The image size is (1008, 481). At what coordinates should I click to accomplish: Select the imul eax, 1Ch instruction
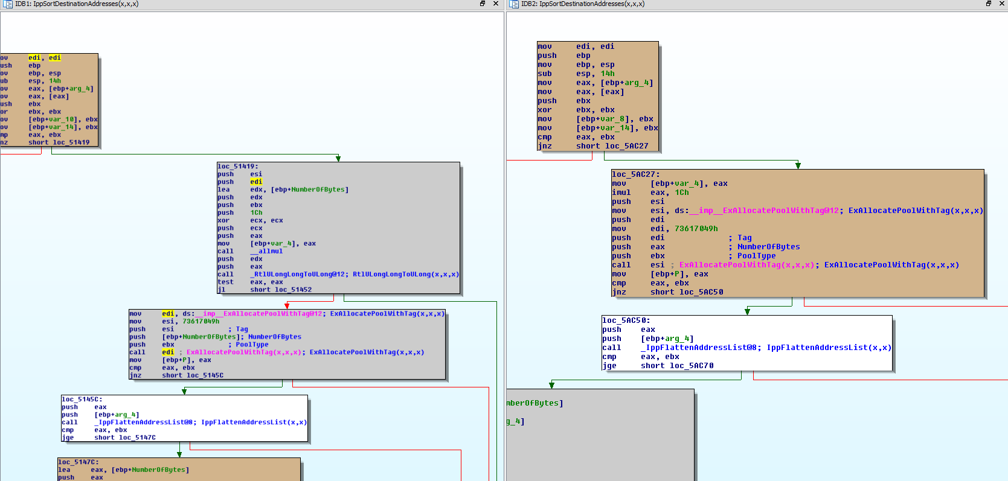tap(650, 193)
